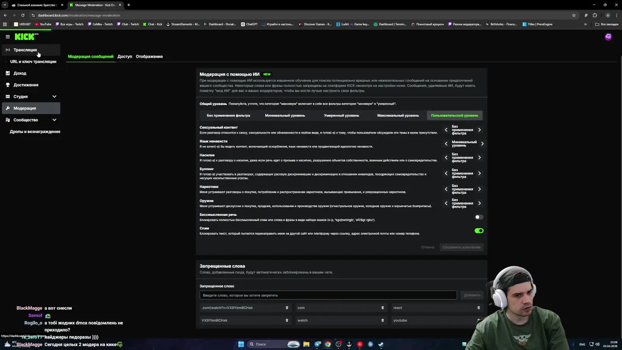Delete banned word "com"

coord(382,308)
